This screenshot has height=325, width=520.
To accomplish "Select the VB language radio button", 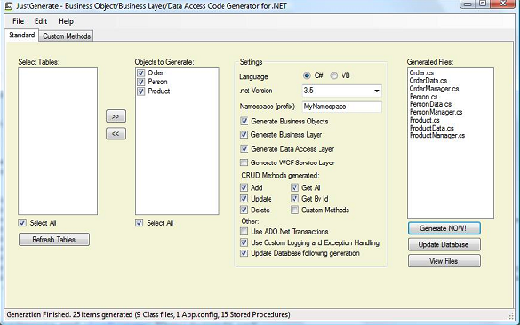I will pyautogui.click(x=334, y=75).
